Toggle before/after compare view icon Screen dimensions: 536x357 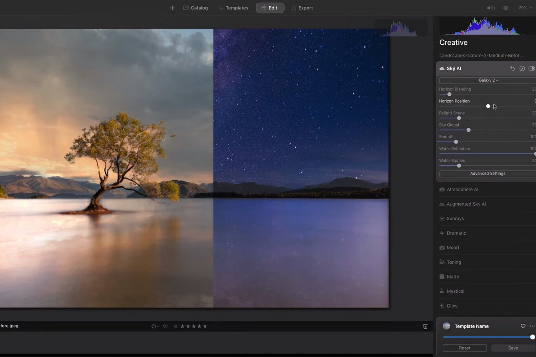491,8
